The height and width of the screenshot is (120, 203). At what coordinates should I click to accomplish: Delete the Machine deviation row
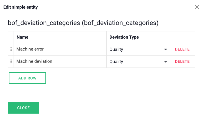[x=182, y=62]
